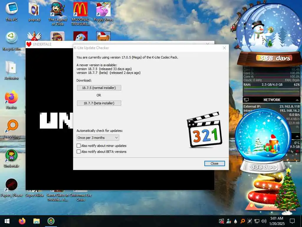Viewport: 302px width, 227px height.
Task: Click the UNDERTALE window title text
Action: pyautogui.click(x=42, y=44)
